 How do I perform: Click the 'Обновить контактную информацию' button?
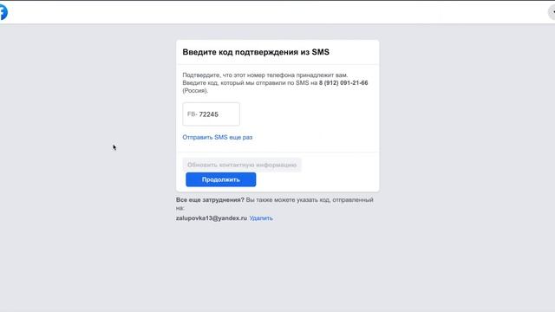242,165
